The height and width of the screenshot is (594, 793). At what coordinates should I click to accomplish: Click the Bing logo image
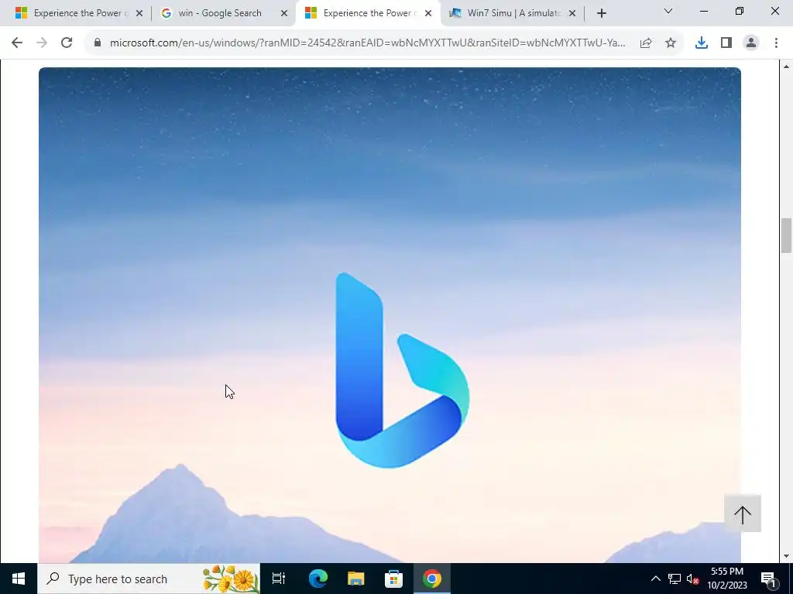pos(403,370)
